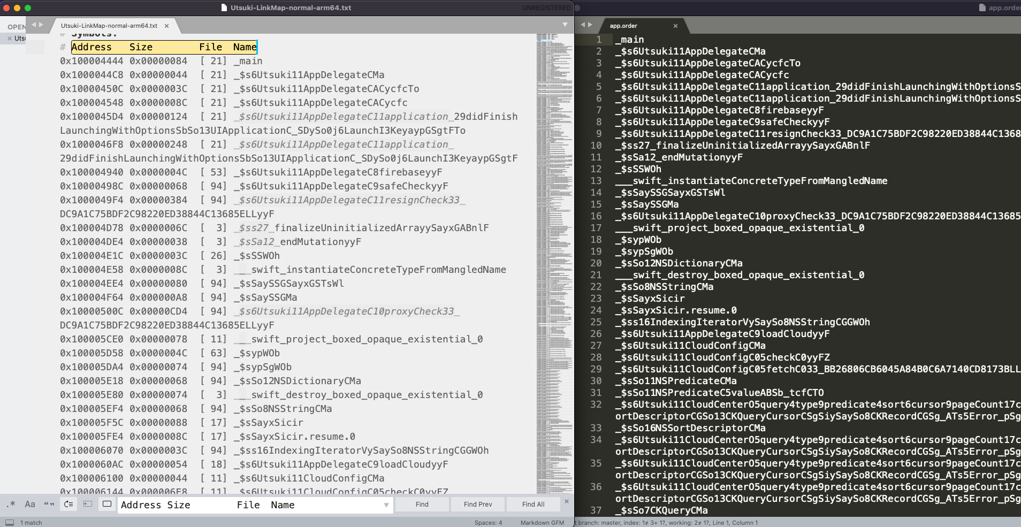Click "_$sSo7CKQueryCMa" on app.order line 37

[x=661, y=510]
